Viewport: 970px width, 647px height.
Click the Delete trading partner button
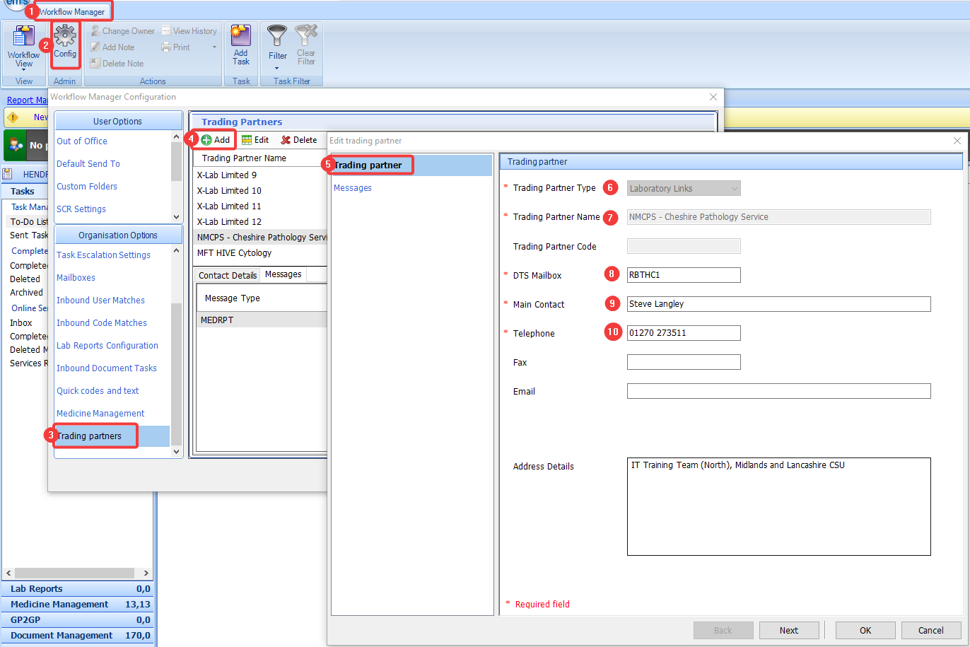[x=298, y=140]
